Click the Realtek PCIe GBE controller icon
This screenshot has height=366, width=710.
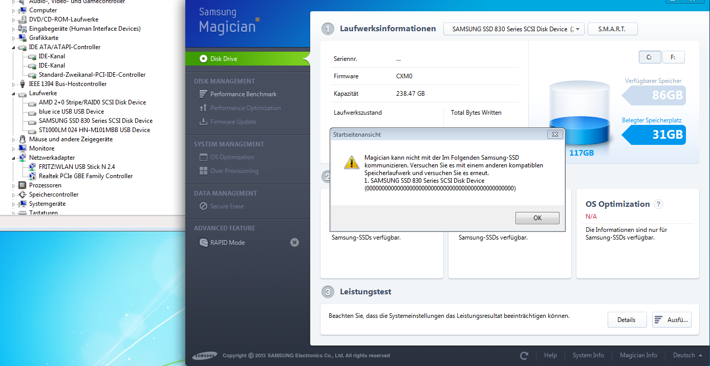click(x=32, y=176)
